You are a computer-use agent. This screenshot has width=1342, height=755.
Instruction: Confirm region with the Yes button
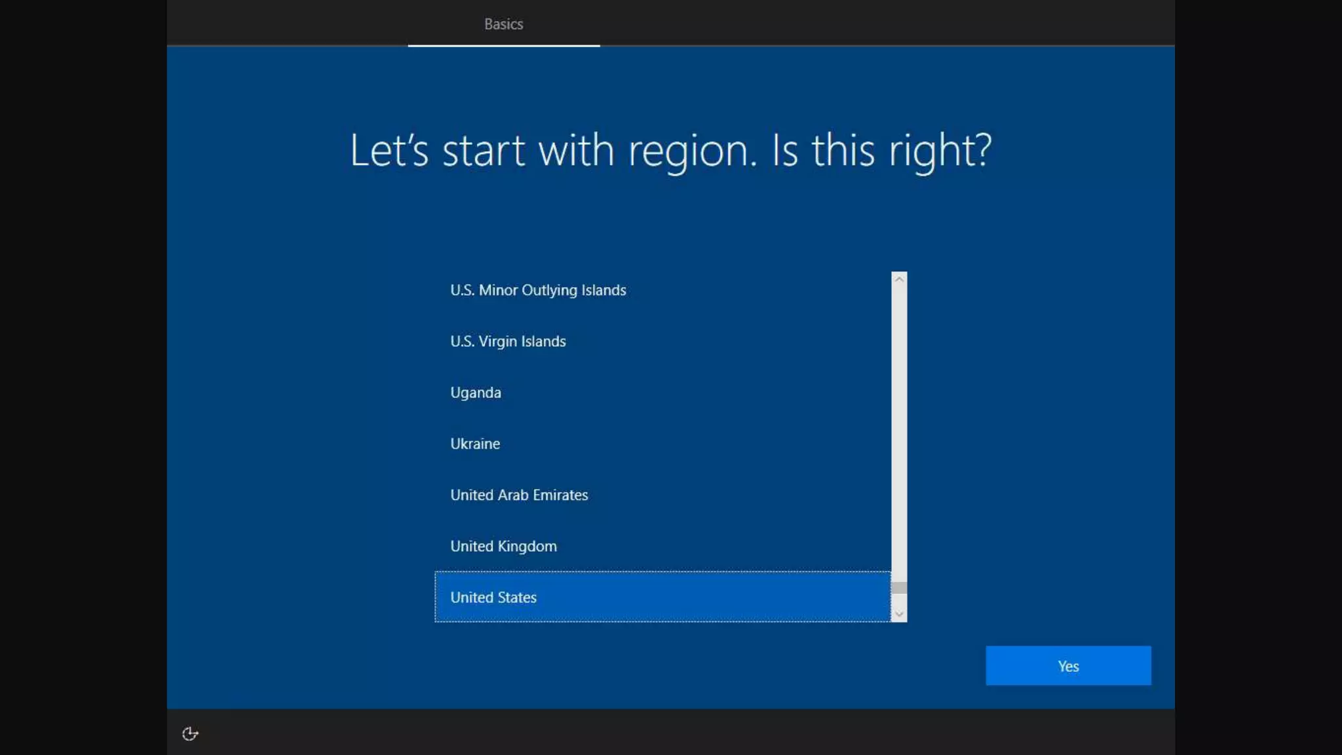pos(1067,666)
